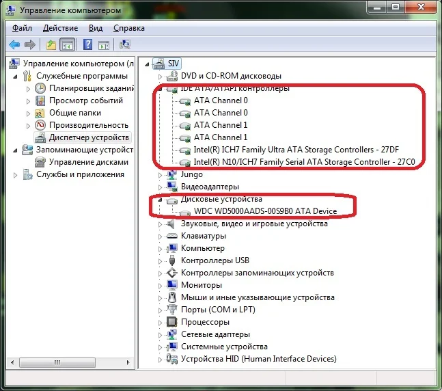Open the Вид menu

point(96,28)
